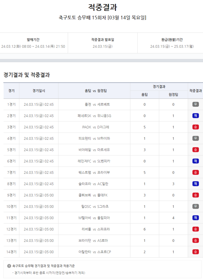The image size is (203, 280).
Task: Click the 경기일시 column header
Action: (x=39, y=91)
